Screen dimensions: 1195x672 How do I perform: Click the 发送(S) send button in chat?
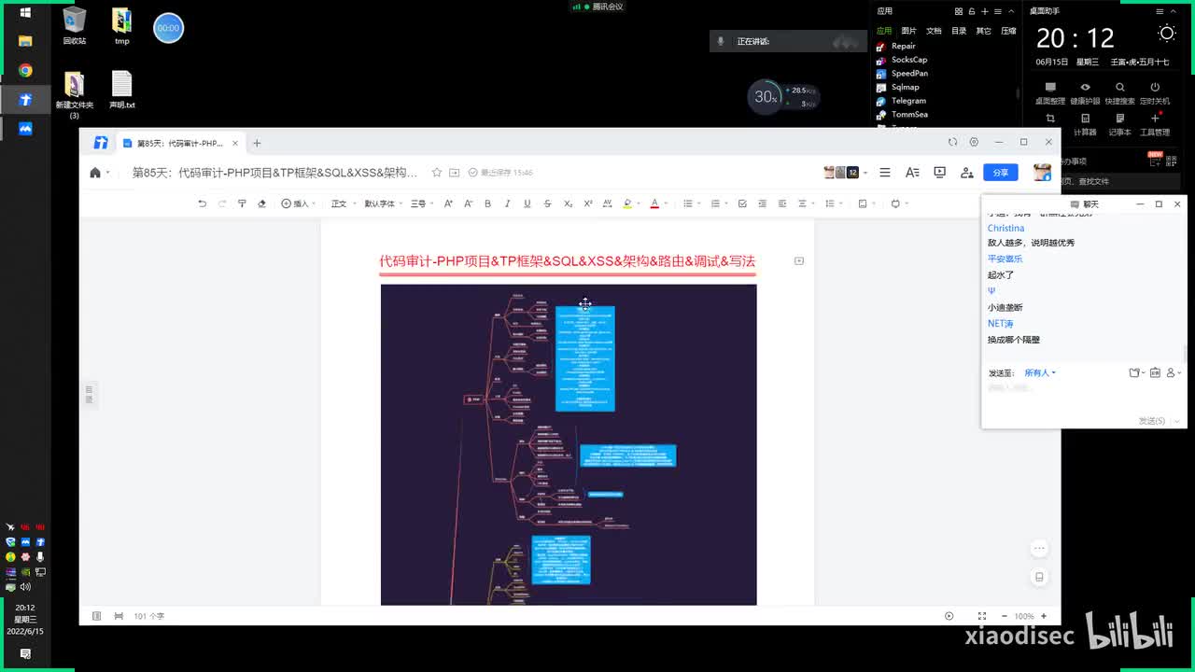pos(1152,421)
